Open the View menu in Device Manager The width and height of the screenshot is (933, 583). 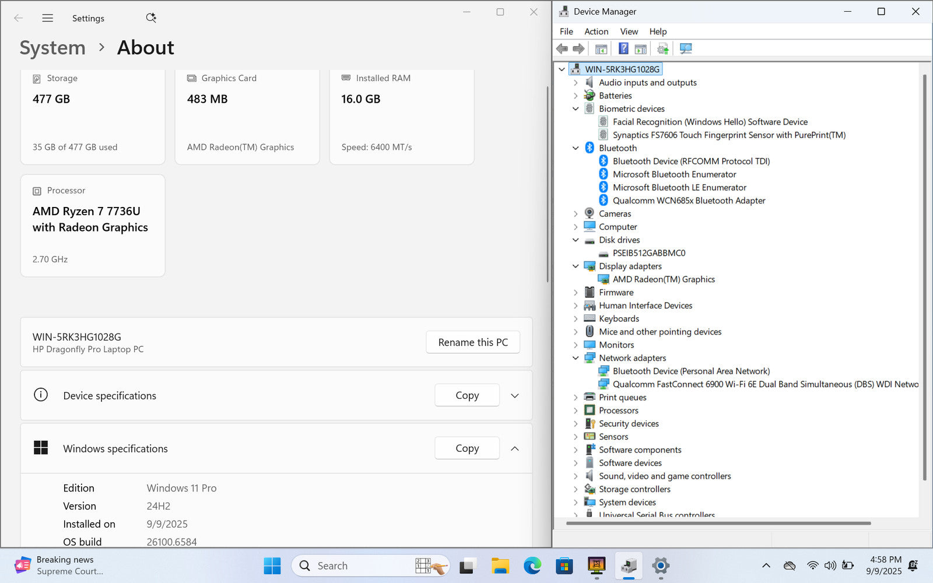[629, 31]
